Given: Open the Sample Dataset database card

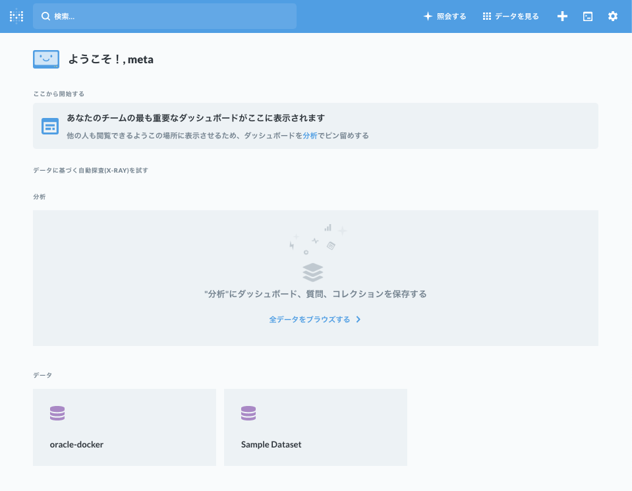Looking at the screenshot, I should [x=315, y=427].
